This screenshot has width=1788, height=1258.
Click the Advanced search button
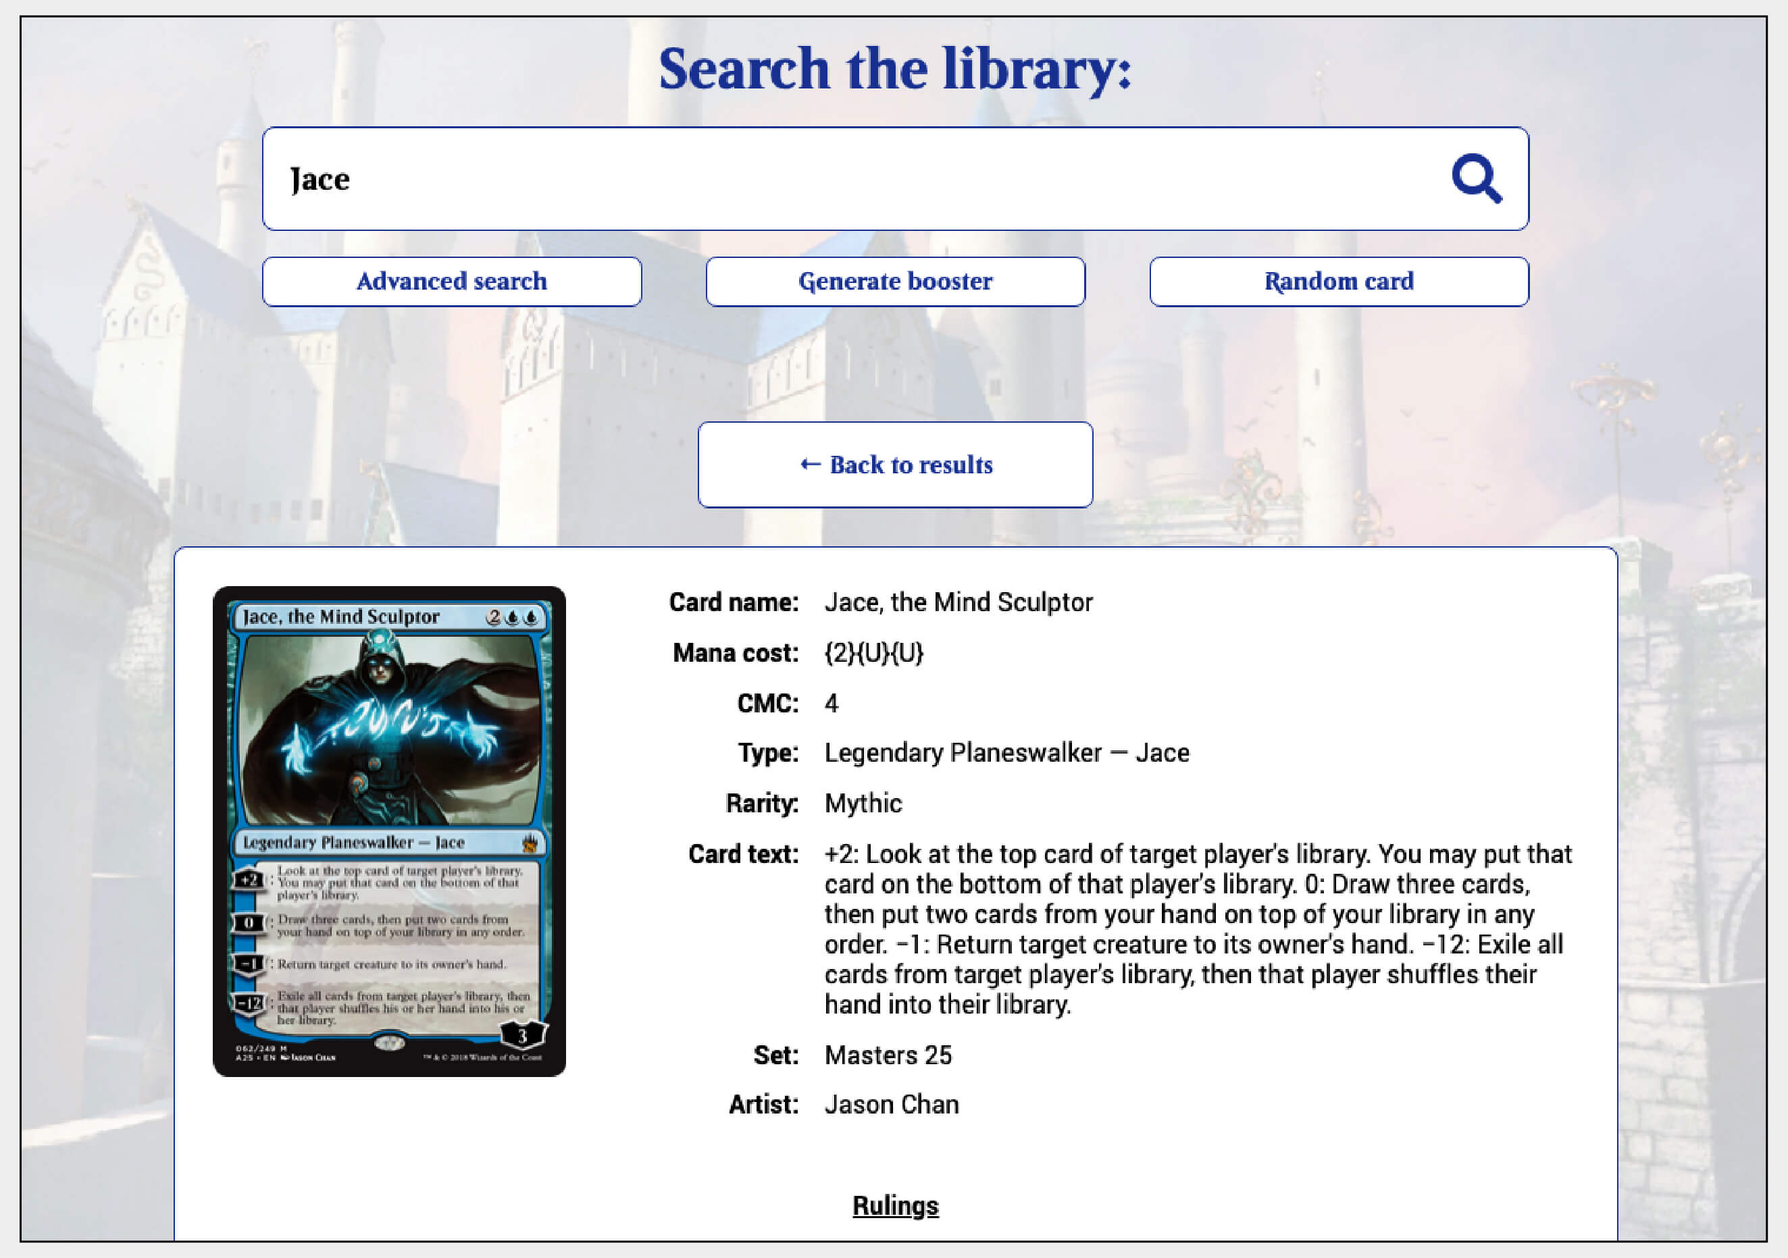(x=451, y=280)
